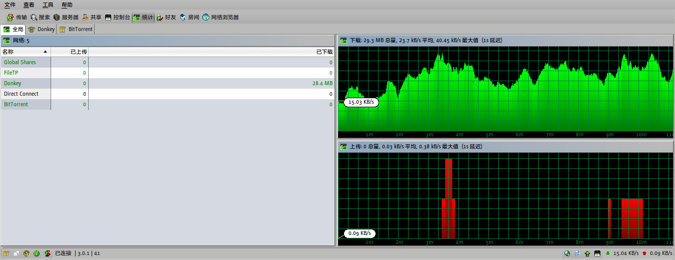The image size is (675, 260).
Task: Click the 下载 graph header icon
Action: (x=344, y=40)
